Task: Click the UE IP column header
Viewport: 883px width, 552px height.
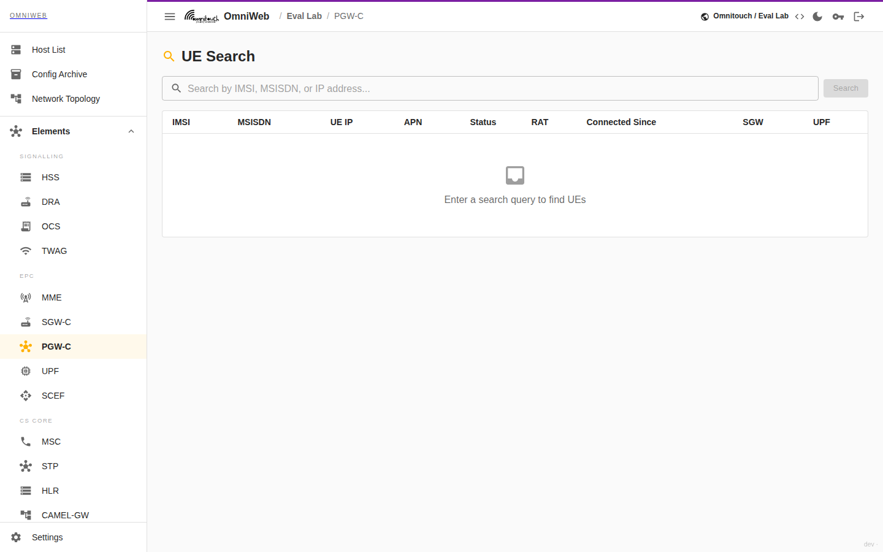Action: (342, 122)
